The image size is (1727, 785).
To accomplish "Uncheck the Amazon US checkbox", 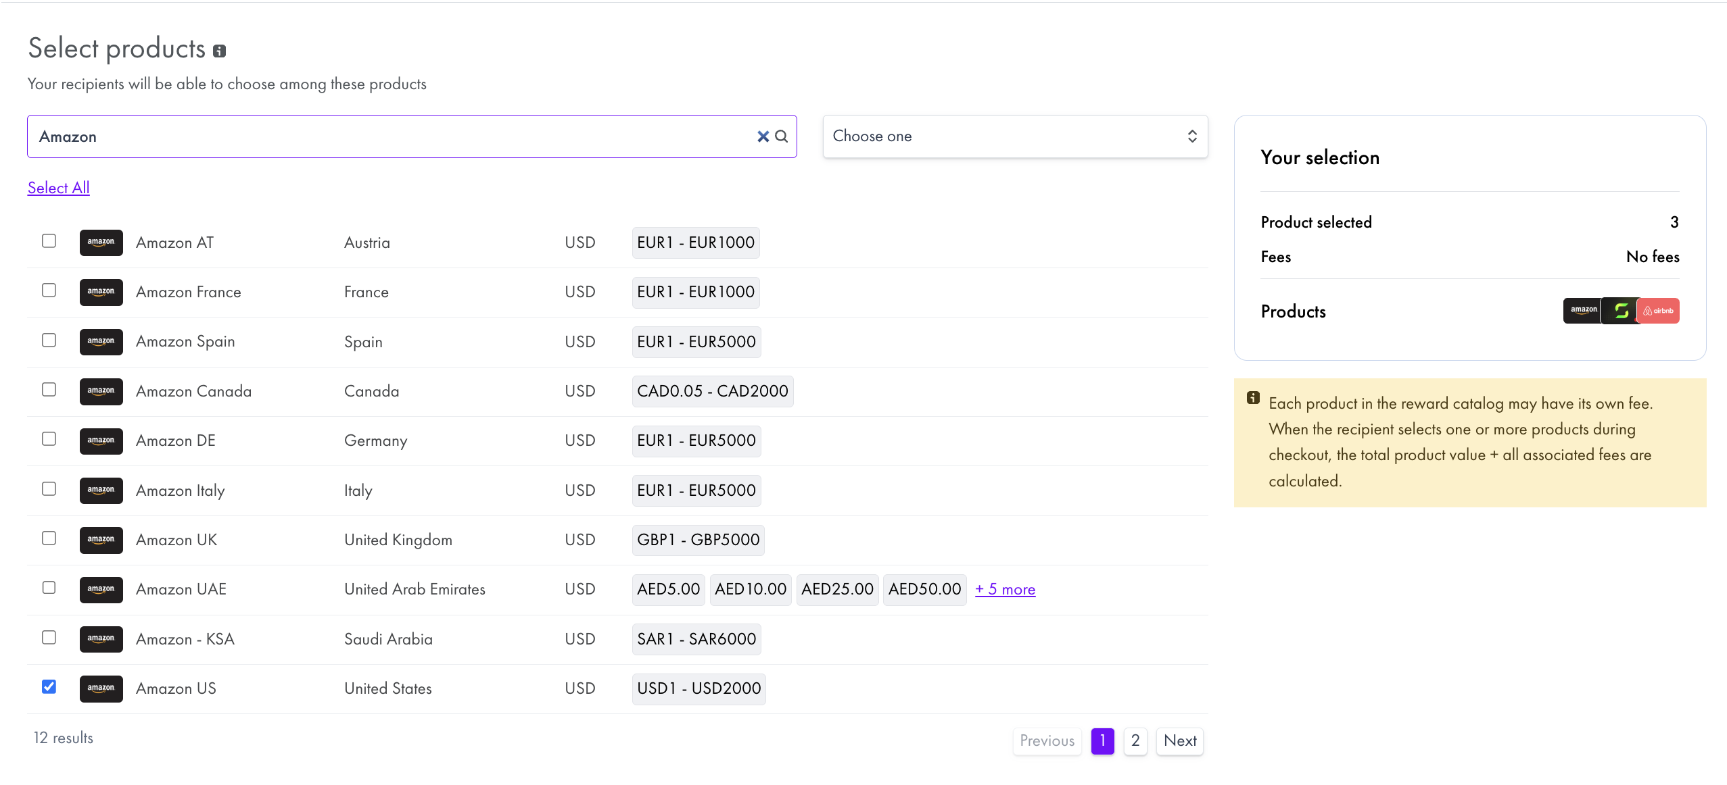I will point(49,686).
